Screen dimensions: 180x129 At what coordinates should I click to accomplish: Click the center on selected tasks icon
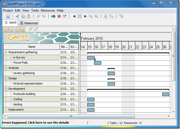[x=80, y=16]
